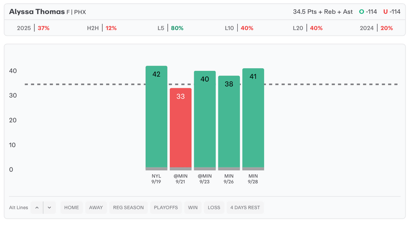View the 2024 season hit rate

click(x=376, y=28)
